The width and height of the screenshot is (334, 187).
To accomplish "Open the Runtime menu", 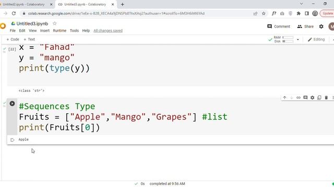I will [59, 31].
